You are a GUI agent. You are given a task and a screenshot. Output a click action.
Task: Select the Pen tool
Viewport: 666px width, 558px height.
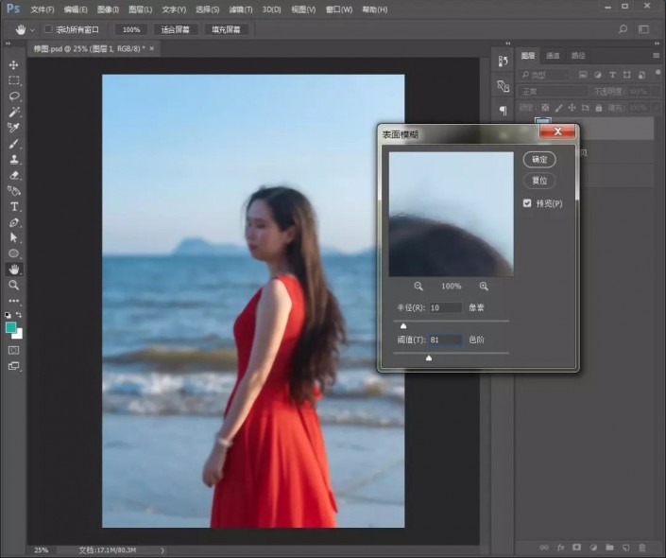coord(13,222)
